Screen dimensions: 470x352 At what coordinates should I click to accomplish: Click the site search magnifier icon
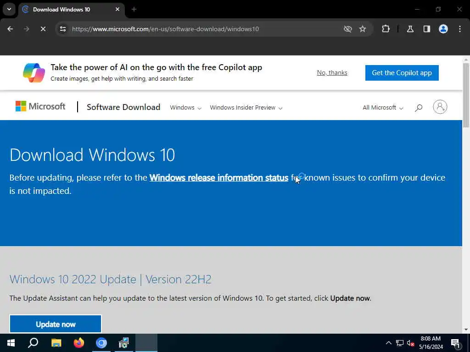419,107
